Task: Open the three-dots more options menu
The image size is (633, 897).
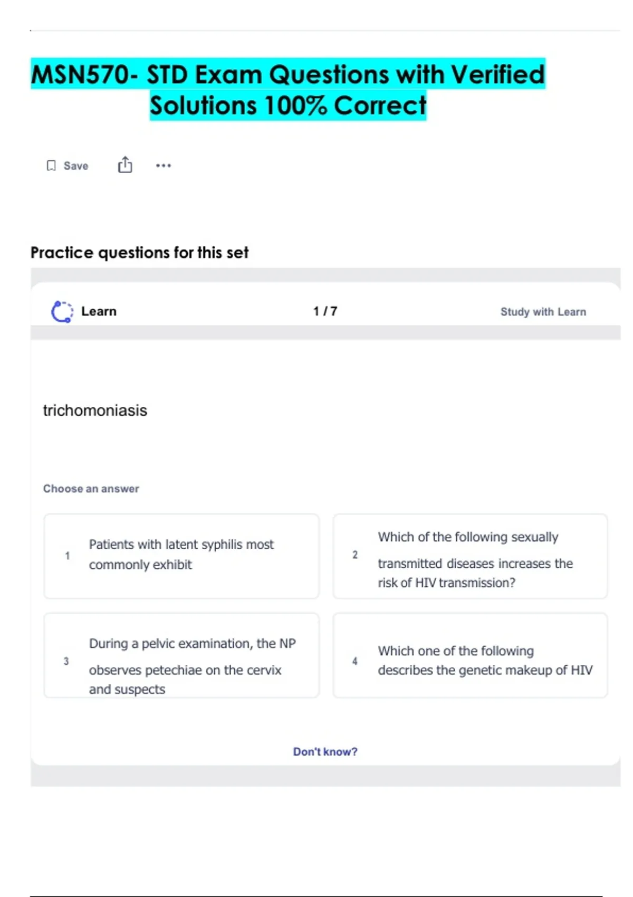Action: click(x=164, y=166)
